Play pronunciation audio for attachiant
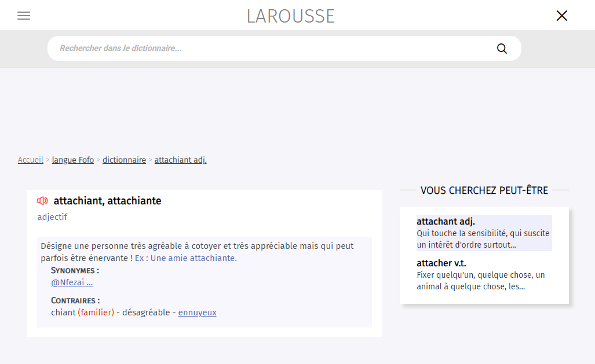This screenshot has height=364, width=595. [42, 201]
